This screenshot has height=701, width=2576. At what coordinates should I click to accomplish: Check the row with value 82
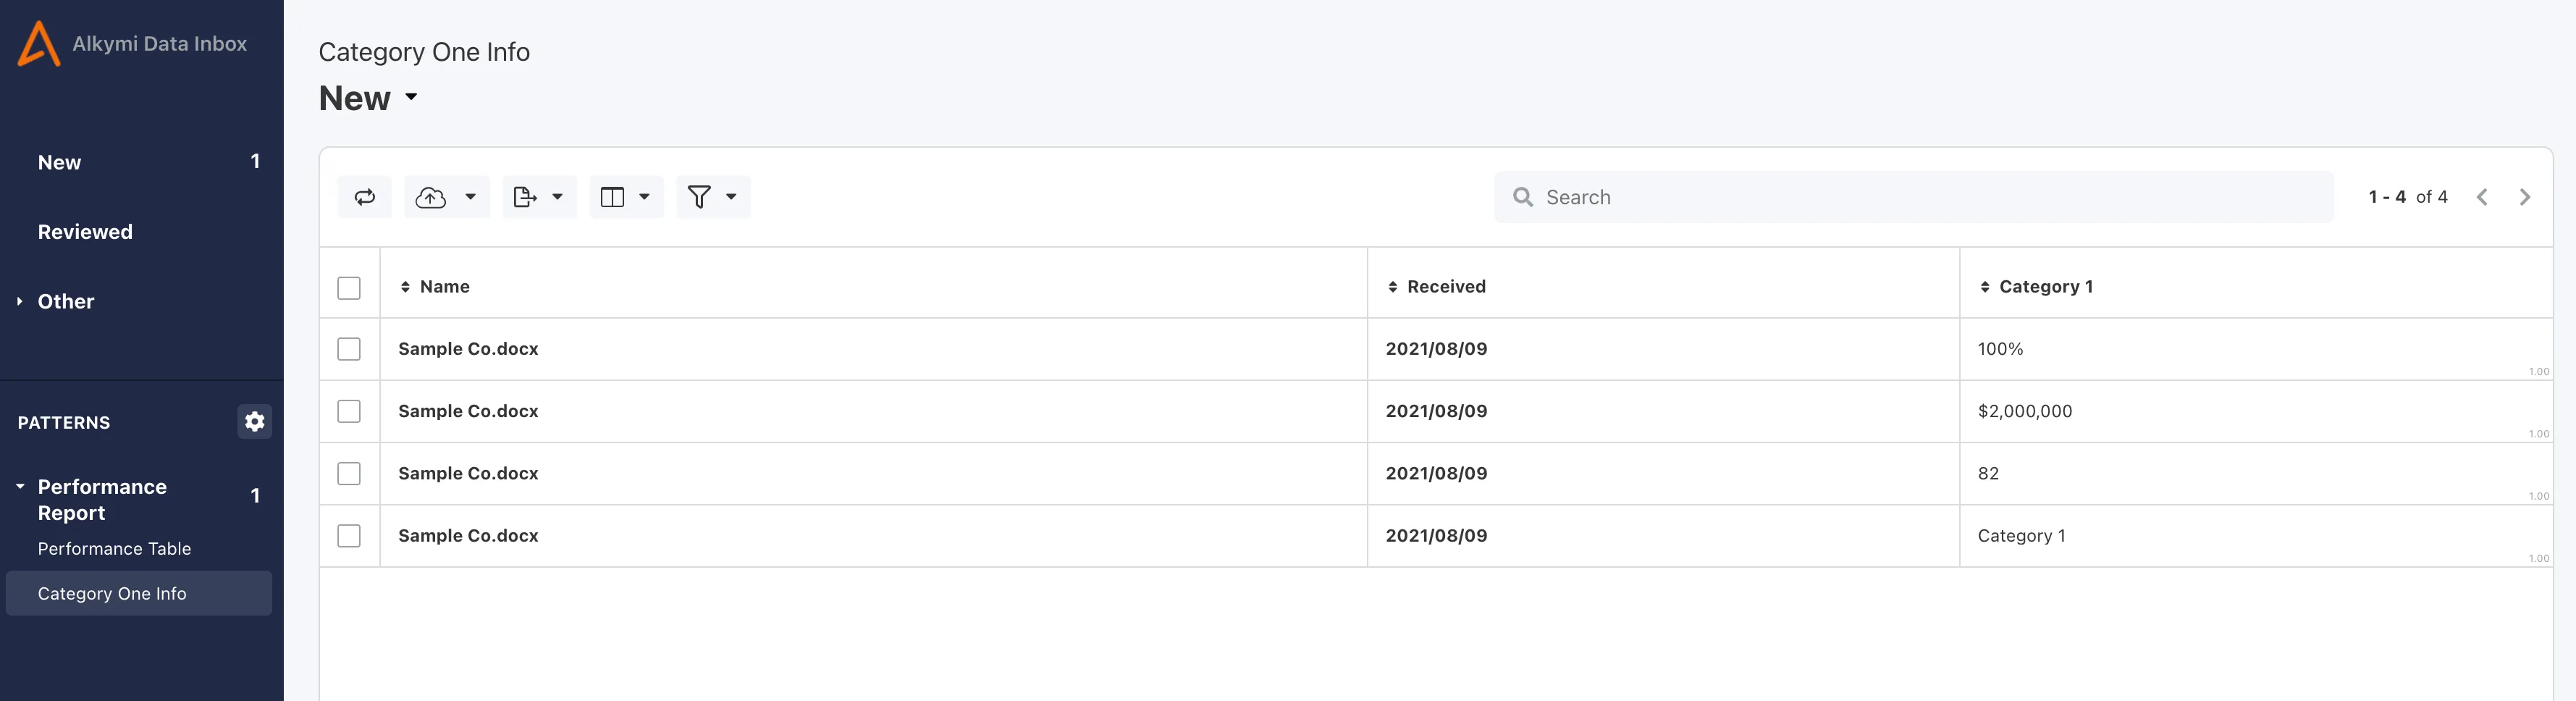[349, 473]
